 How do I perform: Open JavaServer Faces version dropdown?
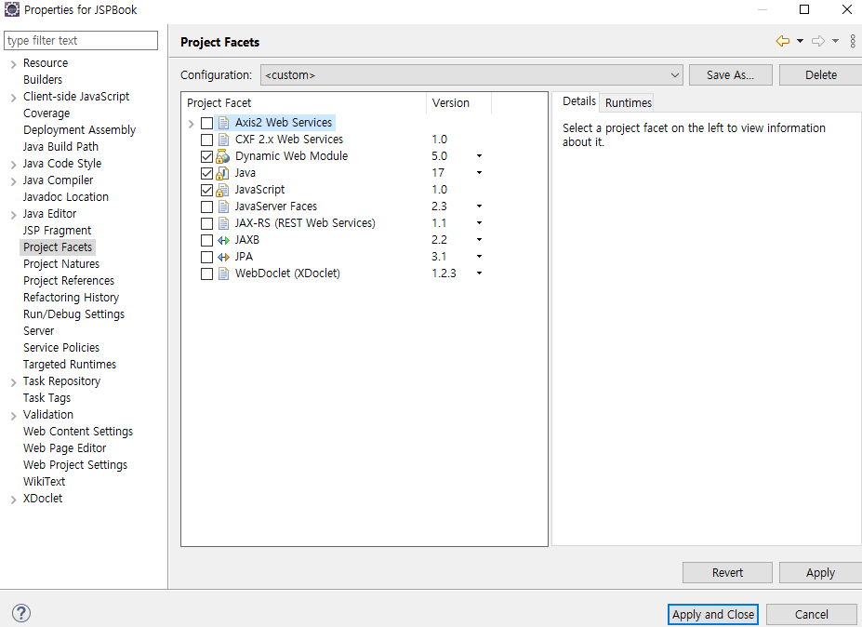tap(480, 207)
